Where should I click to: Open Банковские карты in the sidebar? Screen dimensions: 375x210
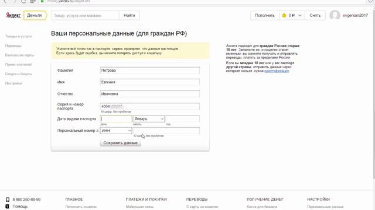(19, 55)
